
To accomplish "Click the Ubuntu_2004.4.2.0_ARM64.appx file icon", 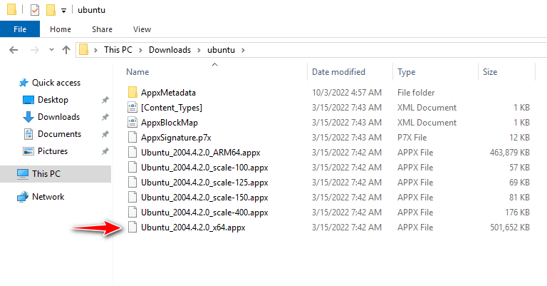I will pyautogui.click(x=132, y=153).
